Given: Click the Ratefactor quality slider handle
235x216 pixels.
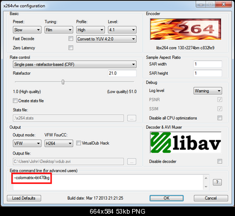Looking at the screenshot, I should coord(63,82).
